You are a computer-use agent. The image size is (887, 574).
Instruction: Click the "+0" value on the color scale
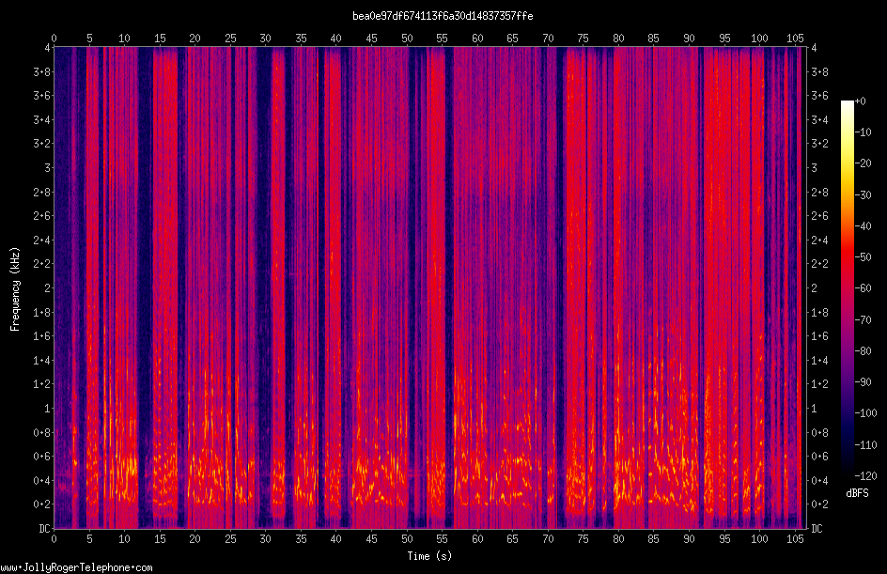click(x=860, y=101)
